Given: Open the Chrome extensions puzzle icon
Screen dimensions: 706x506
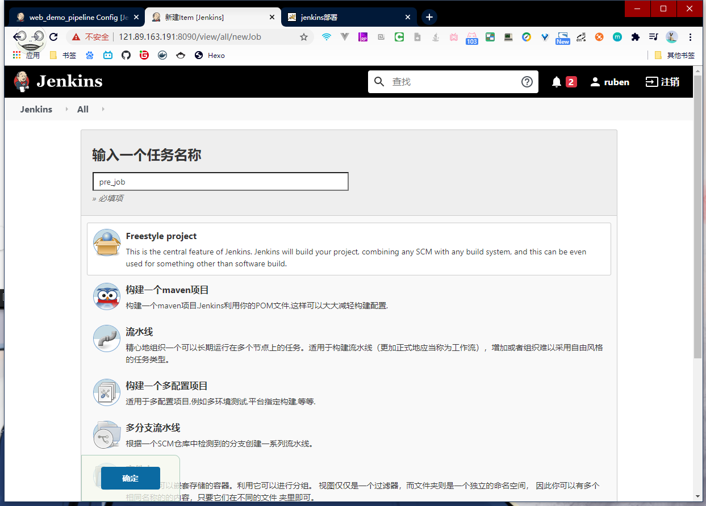Looking at the screenshot, I should 636,37.
